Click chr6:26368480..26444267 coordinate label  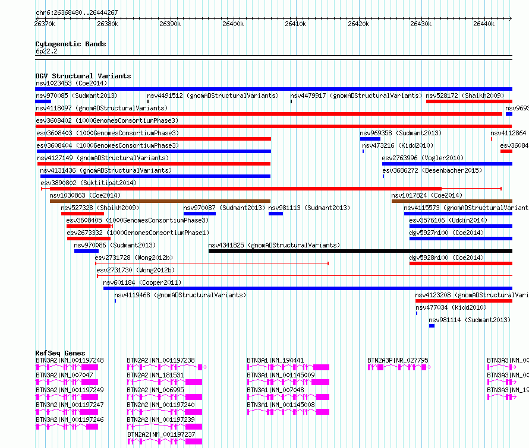(x=77, y=12)
